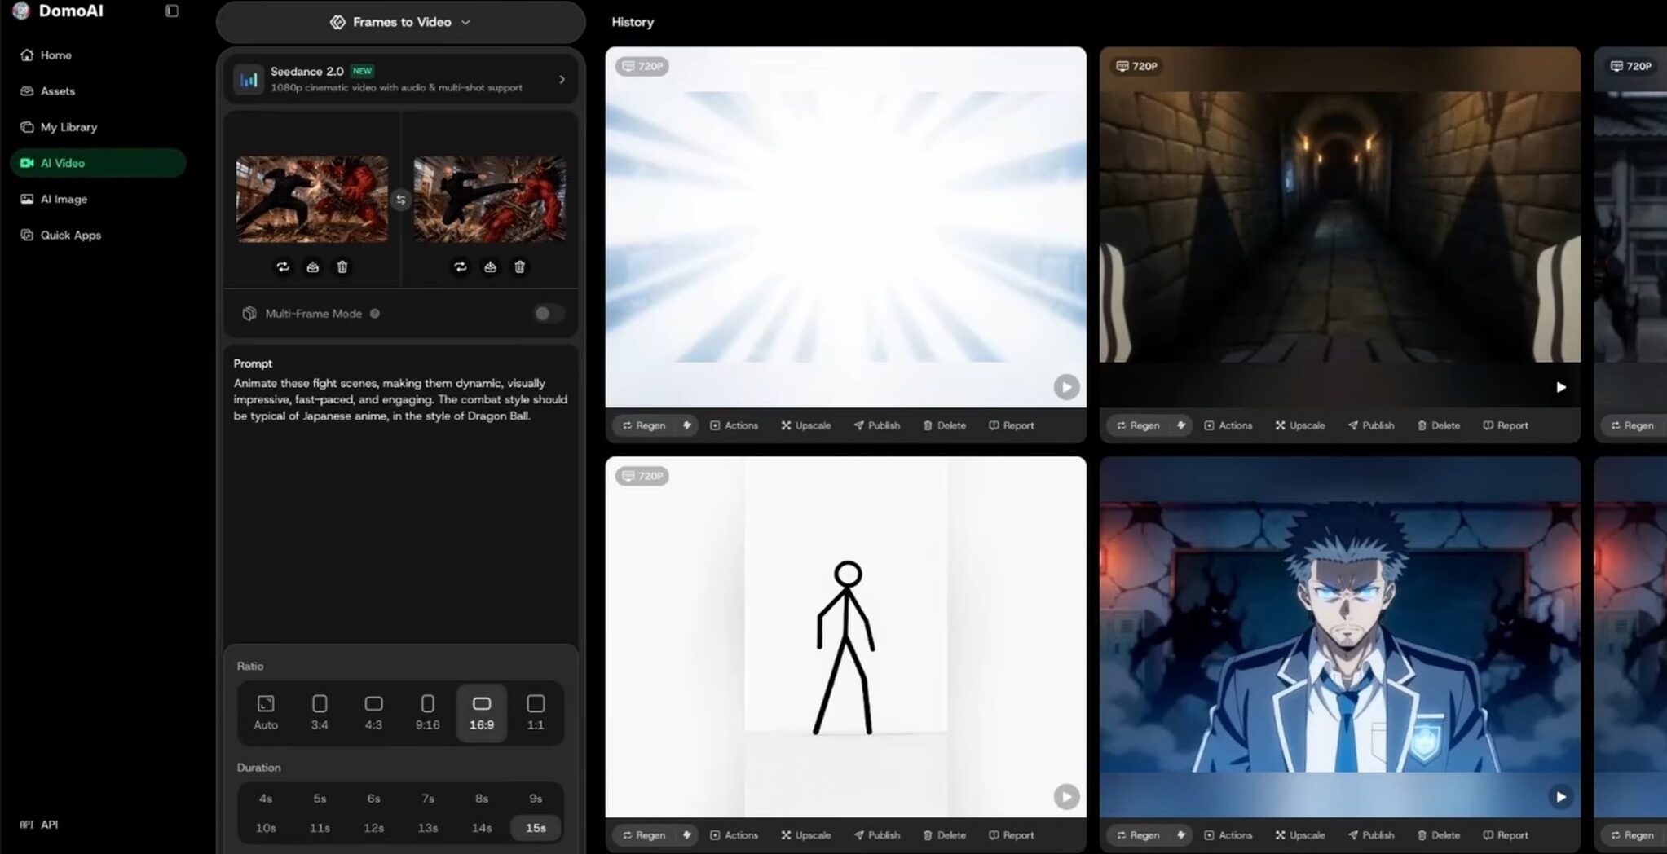Play the white light burst video
This screenshot has width=1667, height=854.
tap(1066, 387)
